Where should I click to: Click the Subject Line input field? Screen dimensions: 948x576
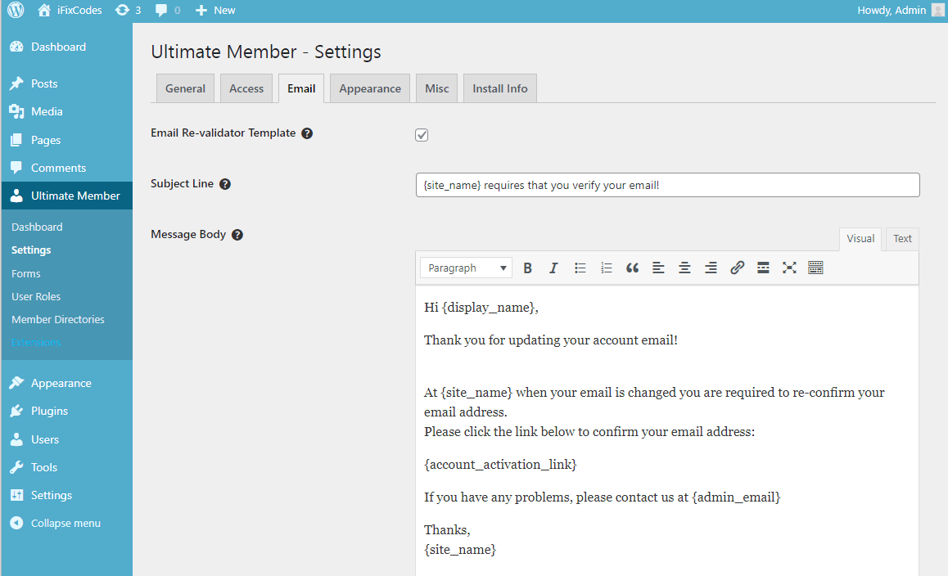(x=666, y=185)
